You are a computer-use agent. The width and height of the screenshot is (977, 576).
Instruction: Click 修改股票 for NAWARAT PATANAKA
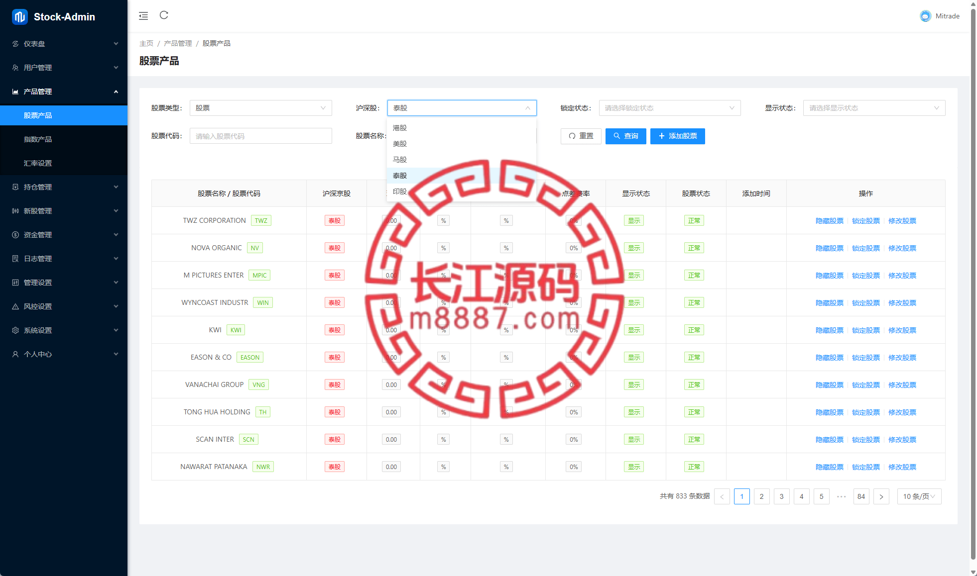point(902,467)
